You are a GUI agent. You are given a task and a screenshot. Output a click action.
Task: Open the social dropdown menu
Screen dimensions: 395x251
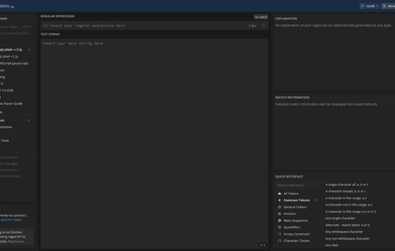click(x=369, y=6)
